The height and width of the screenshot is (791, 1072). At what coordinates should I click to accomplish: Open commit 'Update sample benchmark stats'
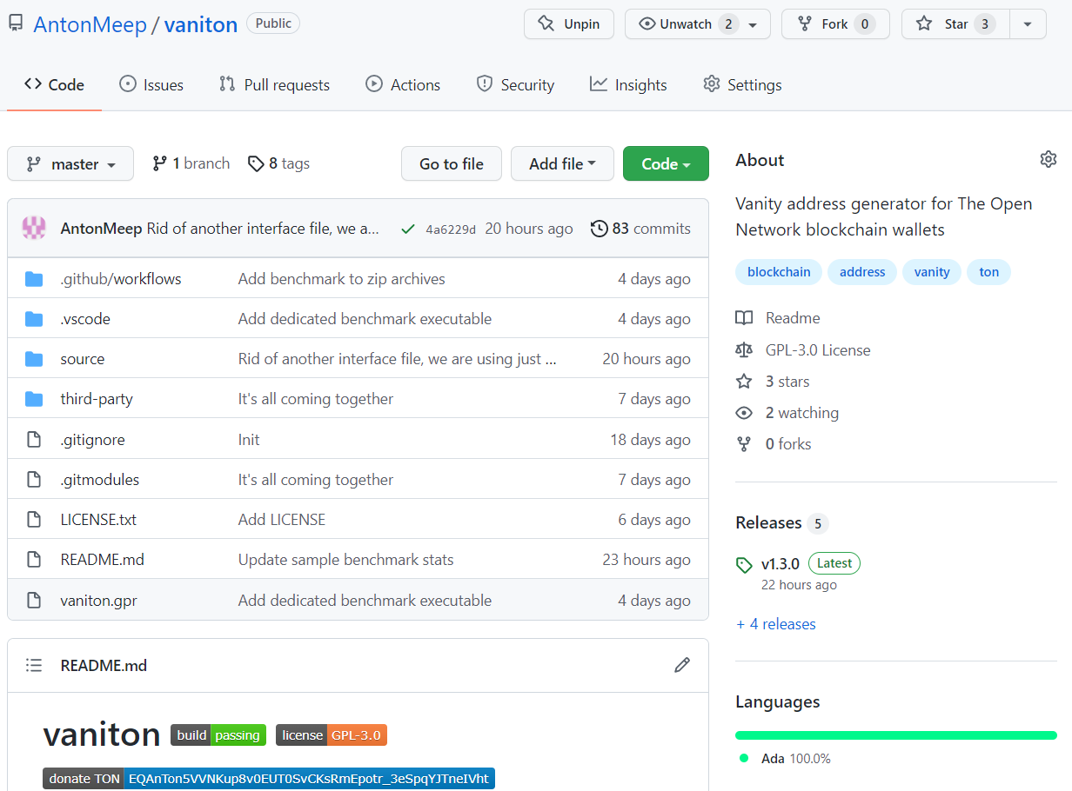pyautogui.click(x=346, y=560)
